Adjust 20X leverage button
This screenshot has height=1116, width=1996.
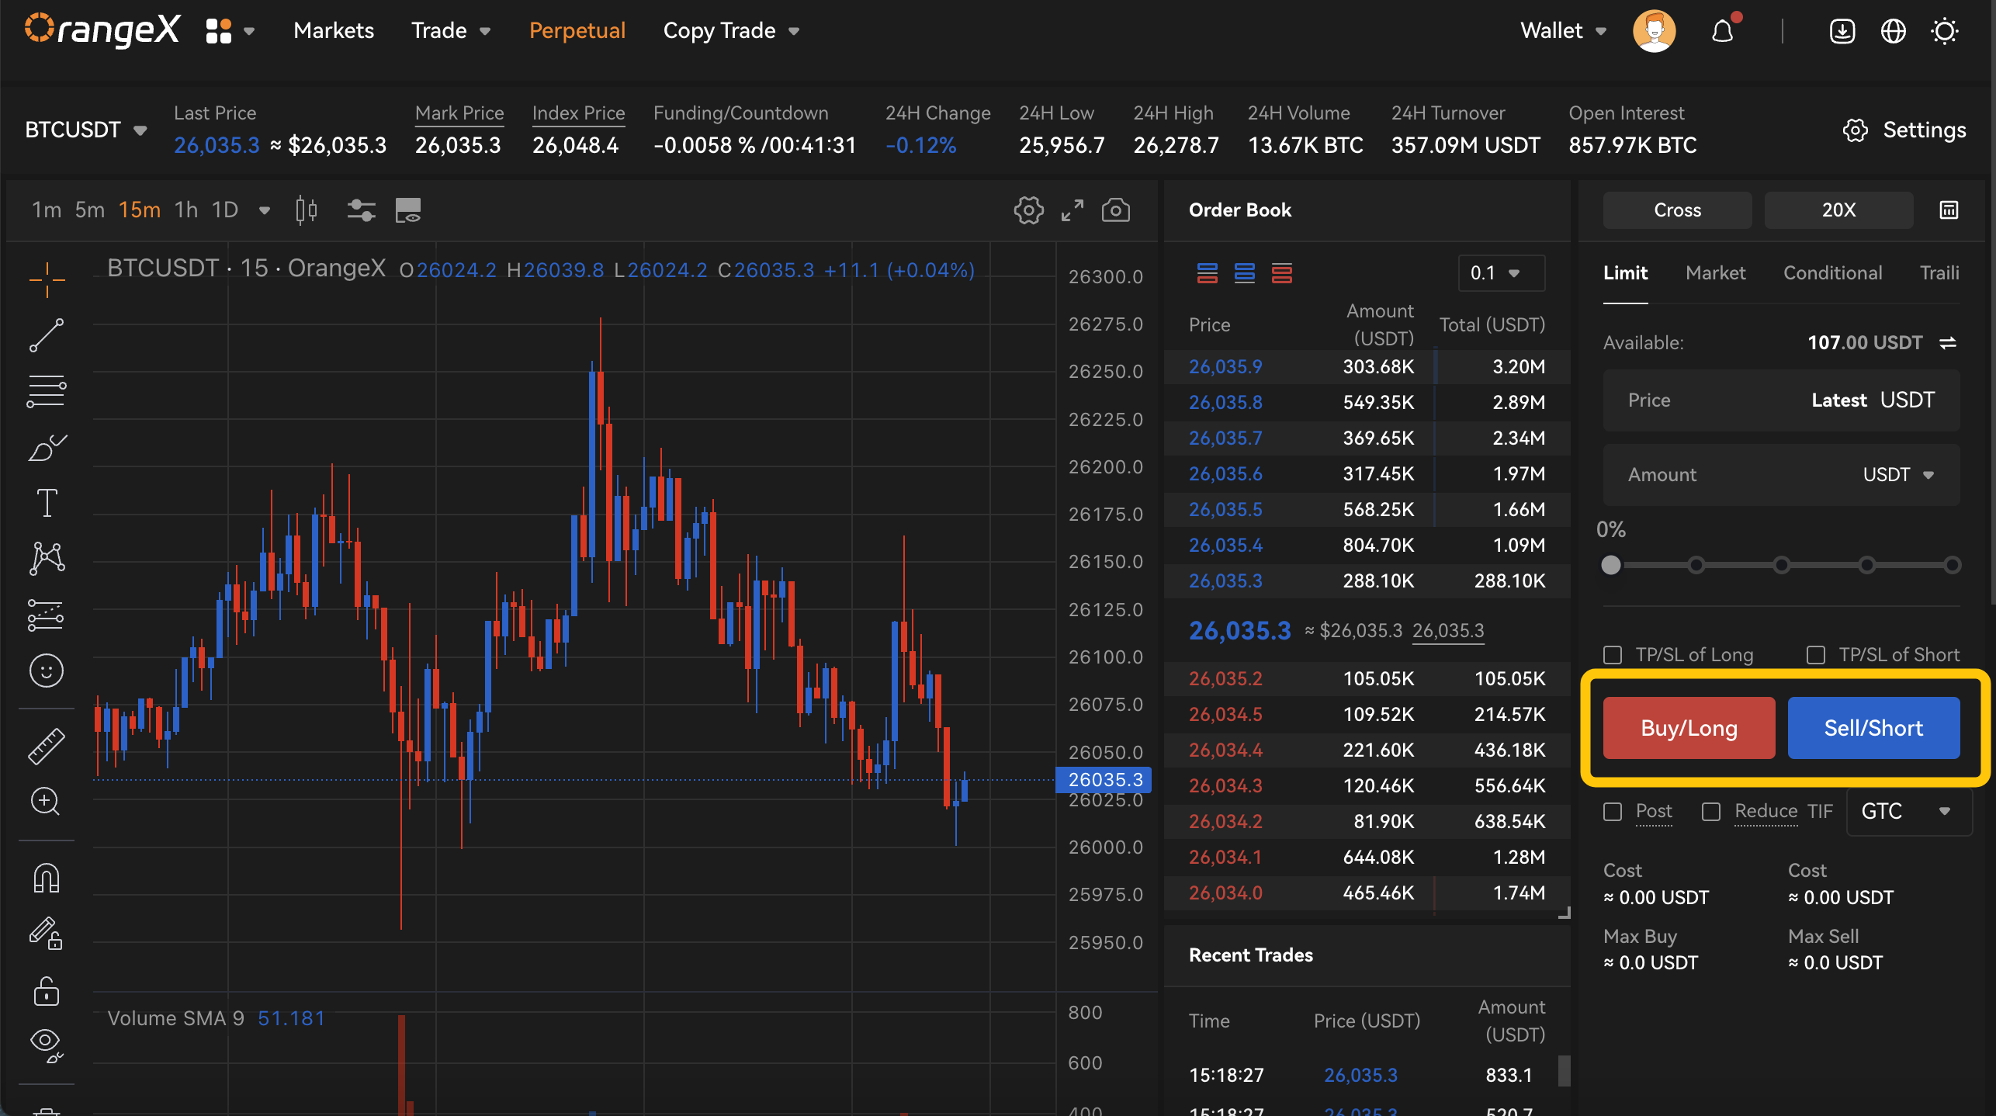click(x=1838, y=210)
